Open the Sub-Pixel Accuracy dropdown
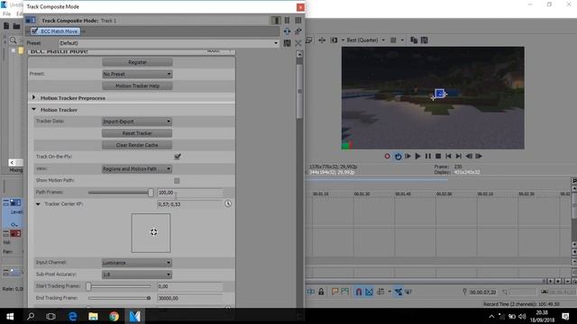The height and width of the screenshot is (324, 577). click(x=137, y=274)
